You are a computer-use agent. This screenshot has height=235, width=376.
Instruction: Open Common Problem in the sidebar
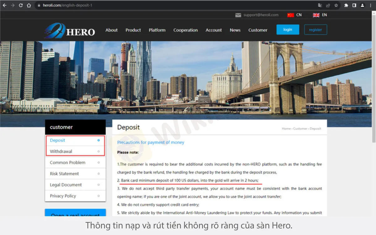75,163
